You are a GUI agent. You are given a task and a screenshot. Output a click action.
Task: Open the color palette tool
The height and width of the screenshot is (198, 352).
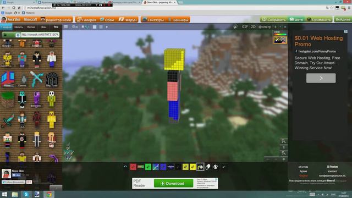point(216,167)
